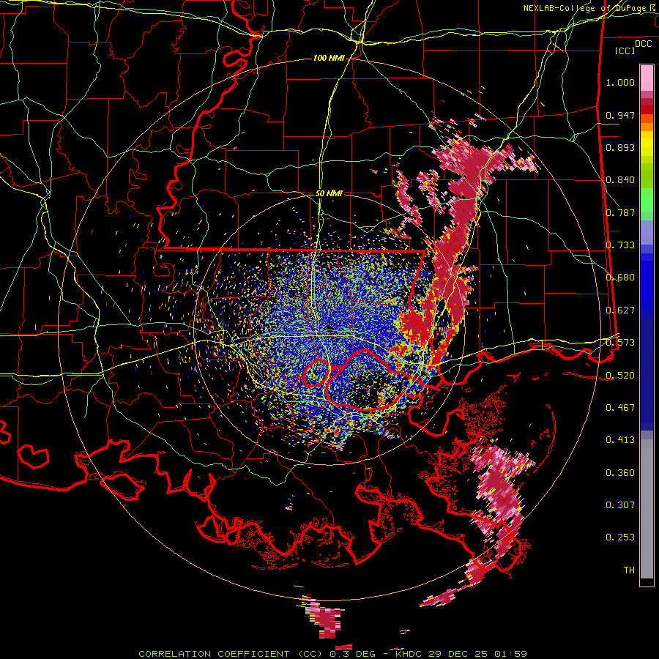Click the KHDC radar site identifier
The height and width of the screenshot is (659, 659).
(x=409, y=654)
